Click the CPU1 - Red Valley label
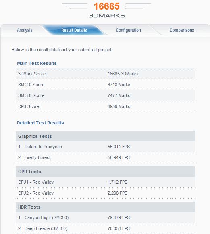Image resolution: width=210 pixels, height=234 pixels. click(x=36, y=182)
